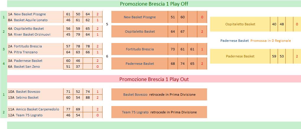Select Fortitudo Brescia in the orange semifinal box
Image resolution: width=301 pixels, height=129 pixels.
[x=140, y=49]
